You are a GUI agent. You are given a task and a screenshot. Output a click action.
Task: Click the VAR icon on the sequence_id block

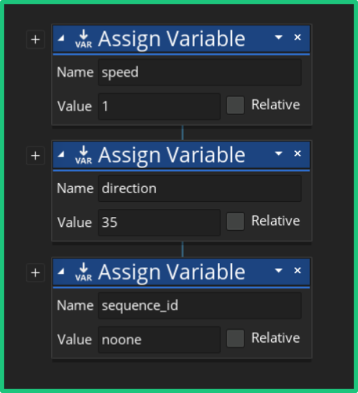click(x=83, y=272)
